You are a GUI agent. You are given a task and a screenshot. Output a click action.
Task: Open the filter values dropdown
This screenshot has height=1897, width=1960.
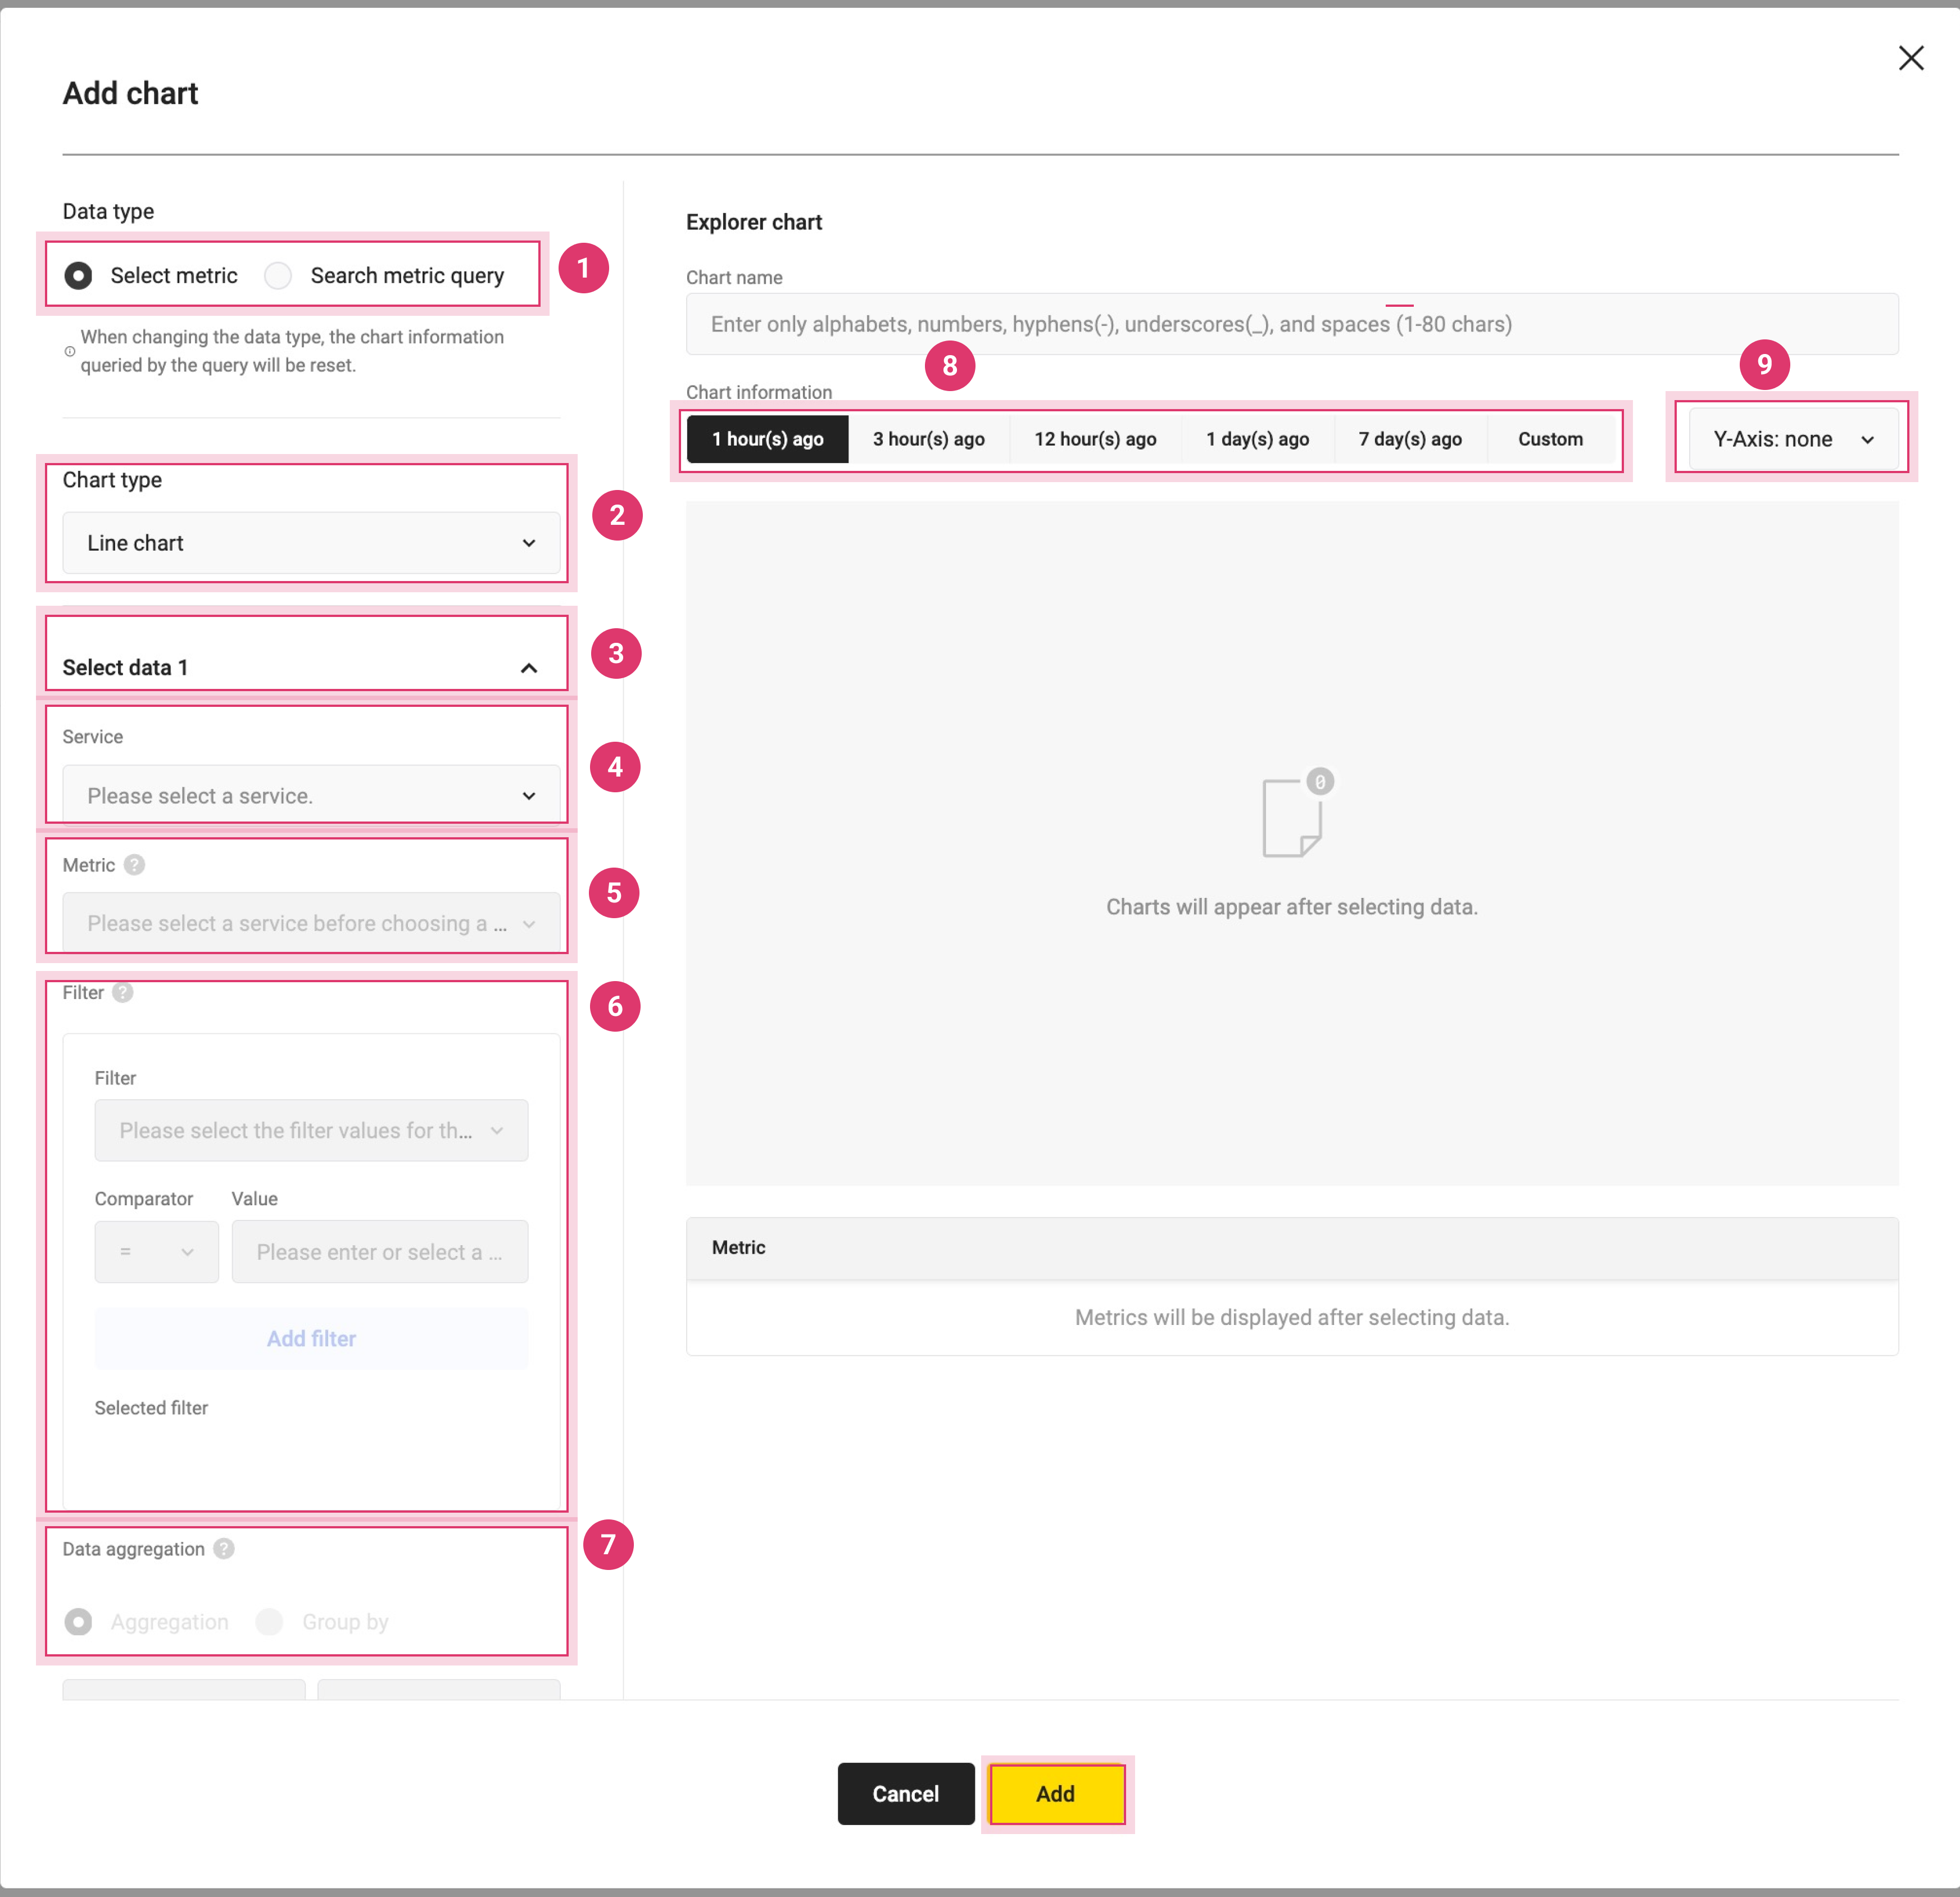[311, 1131]
